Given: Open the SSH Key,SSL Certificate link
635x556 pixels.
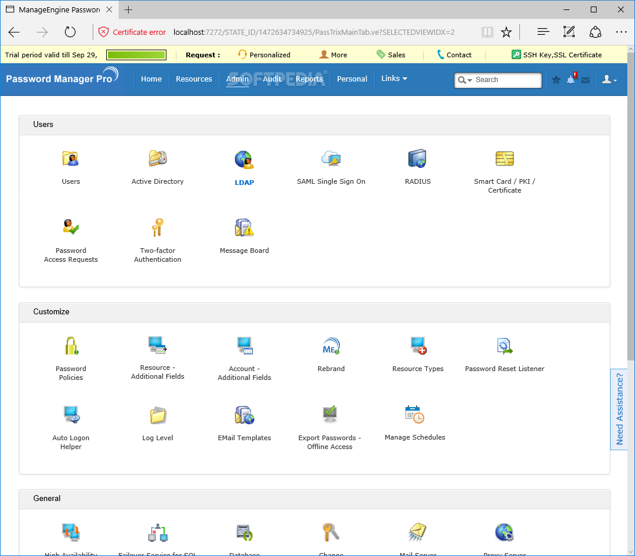Looking at the screenshot, I should click(x=557, y=55).
